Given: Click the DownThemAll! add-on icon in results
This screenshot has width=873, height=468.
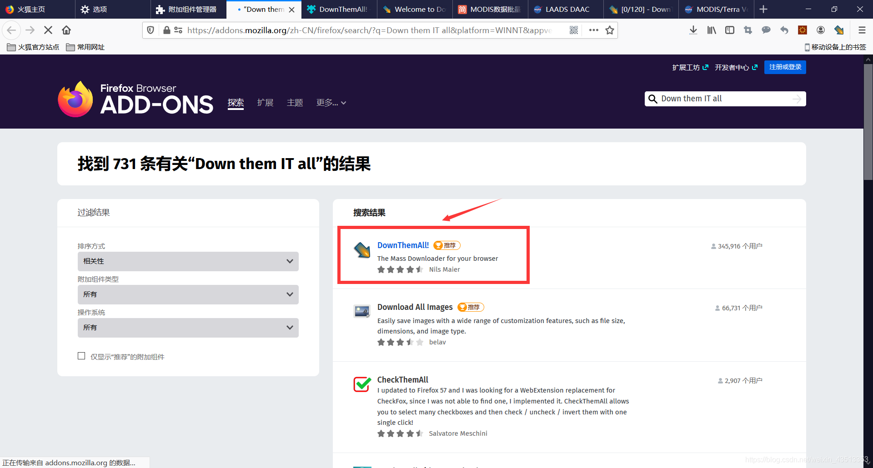Looking at the screenshot, I should [x=362, y=249].
